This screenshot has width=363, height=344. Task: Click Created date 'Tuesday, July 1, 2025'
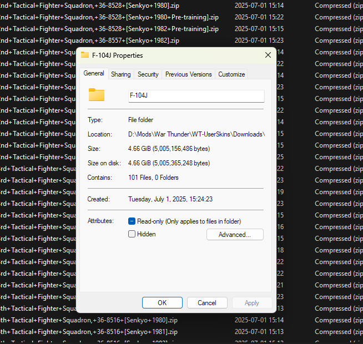(170, 199)
